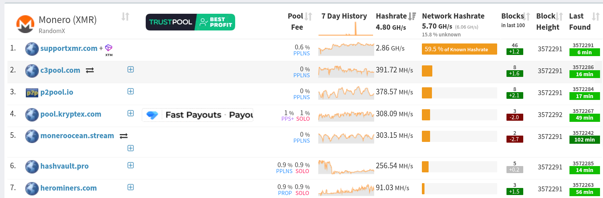Open the supportxmr.com pool link

[x=69, y=48]
